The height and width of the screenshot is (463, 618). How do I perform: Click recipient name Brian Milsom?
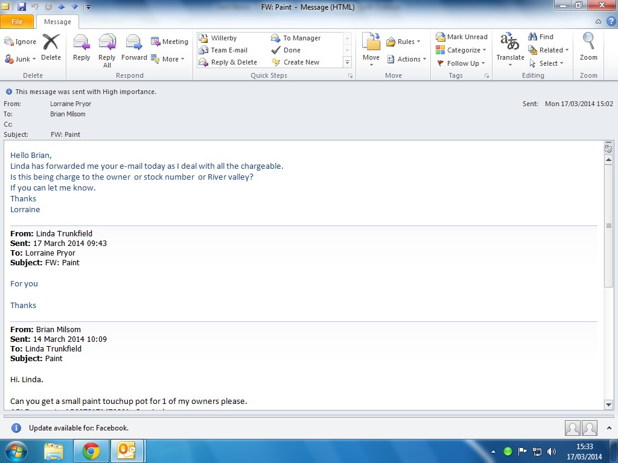click(x=68, y=114)
